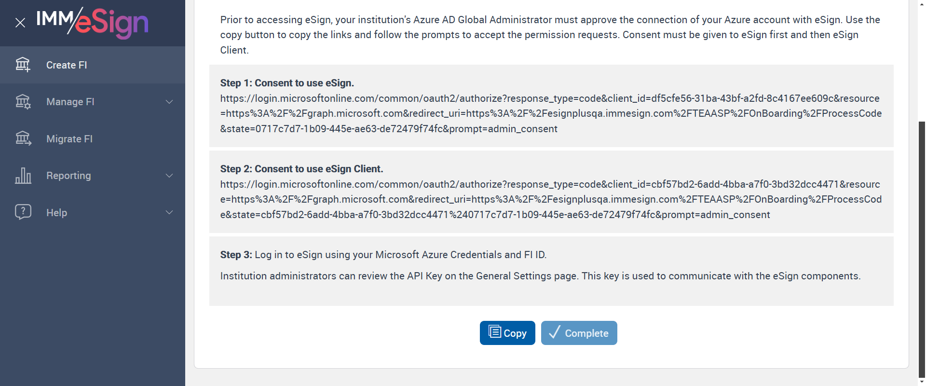Click the document icon on Copy
Viewport: 926px width, 386px height.
494,332
